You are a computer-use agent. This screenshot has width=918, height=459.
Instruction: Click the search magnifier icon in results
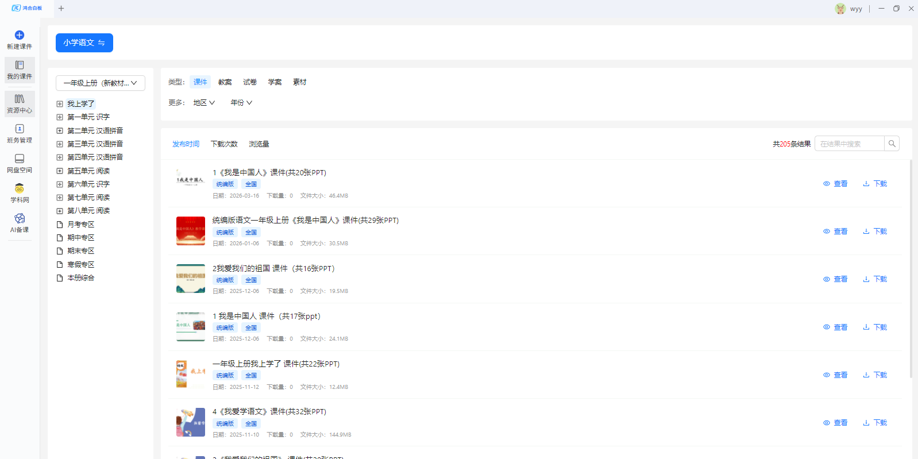(892, 144)
